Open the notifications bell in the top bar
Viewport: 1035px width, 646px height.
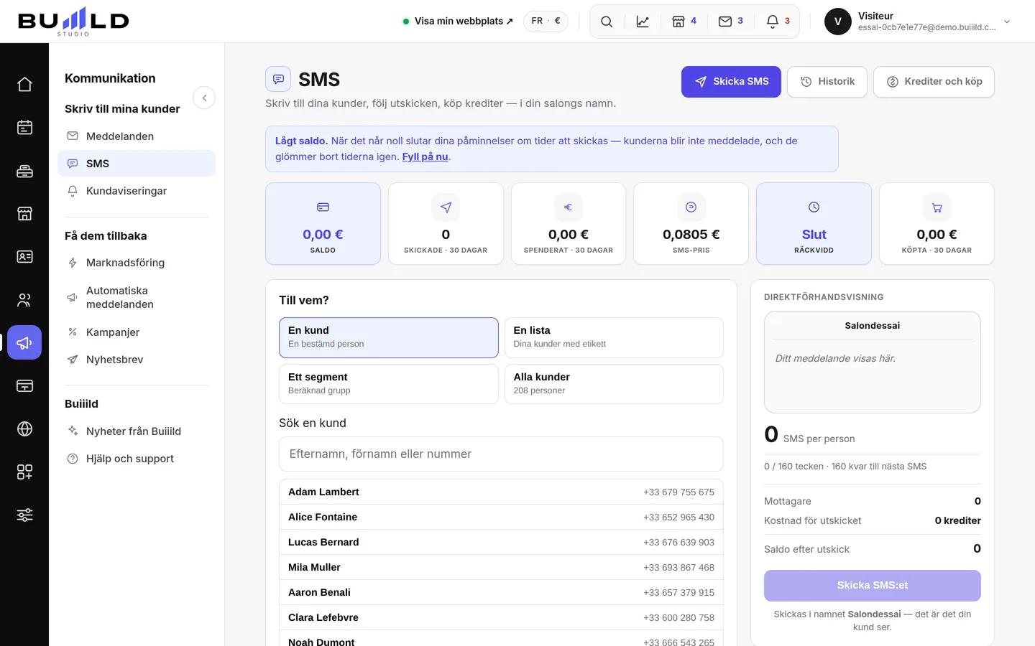click(778, 22)
